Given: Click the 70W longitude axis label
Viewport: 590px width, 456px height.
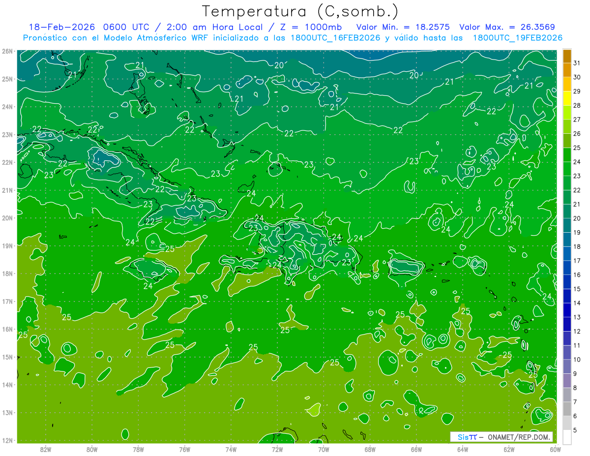Looking at the screenshot, I should pyautogui.click(x=324, y=449).
